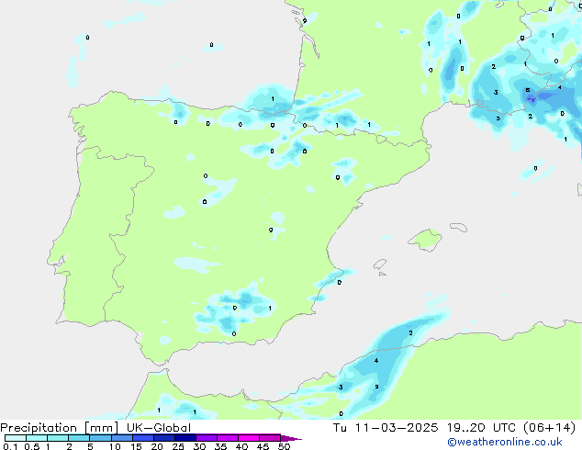The image size is (582, 450).
Task: Select the lightest 0.1–0.5 mm legend swatch
Action: (x=16, y=438)
